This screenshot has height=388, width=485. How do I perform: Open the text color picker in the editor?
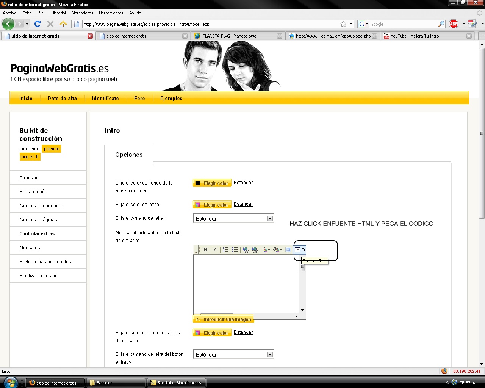point(266,250)
